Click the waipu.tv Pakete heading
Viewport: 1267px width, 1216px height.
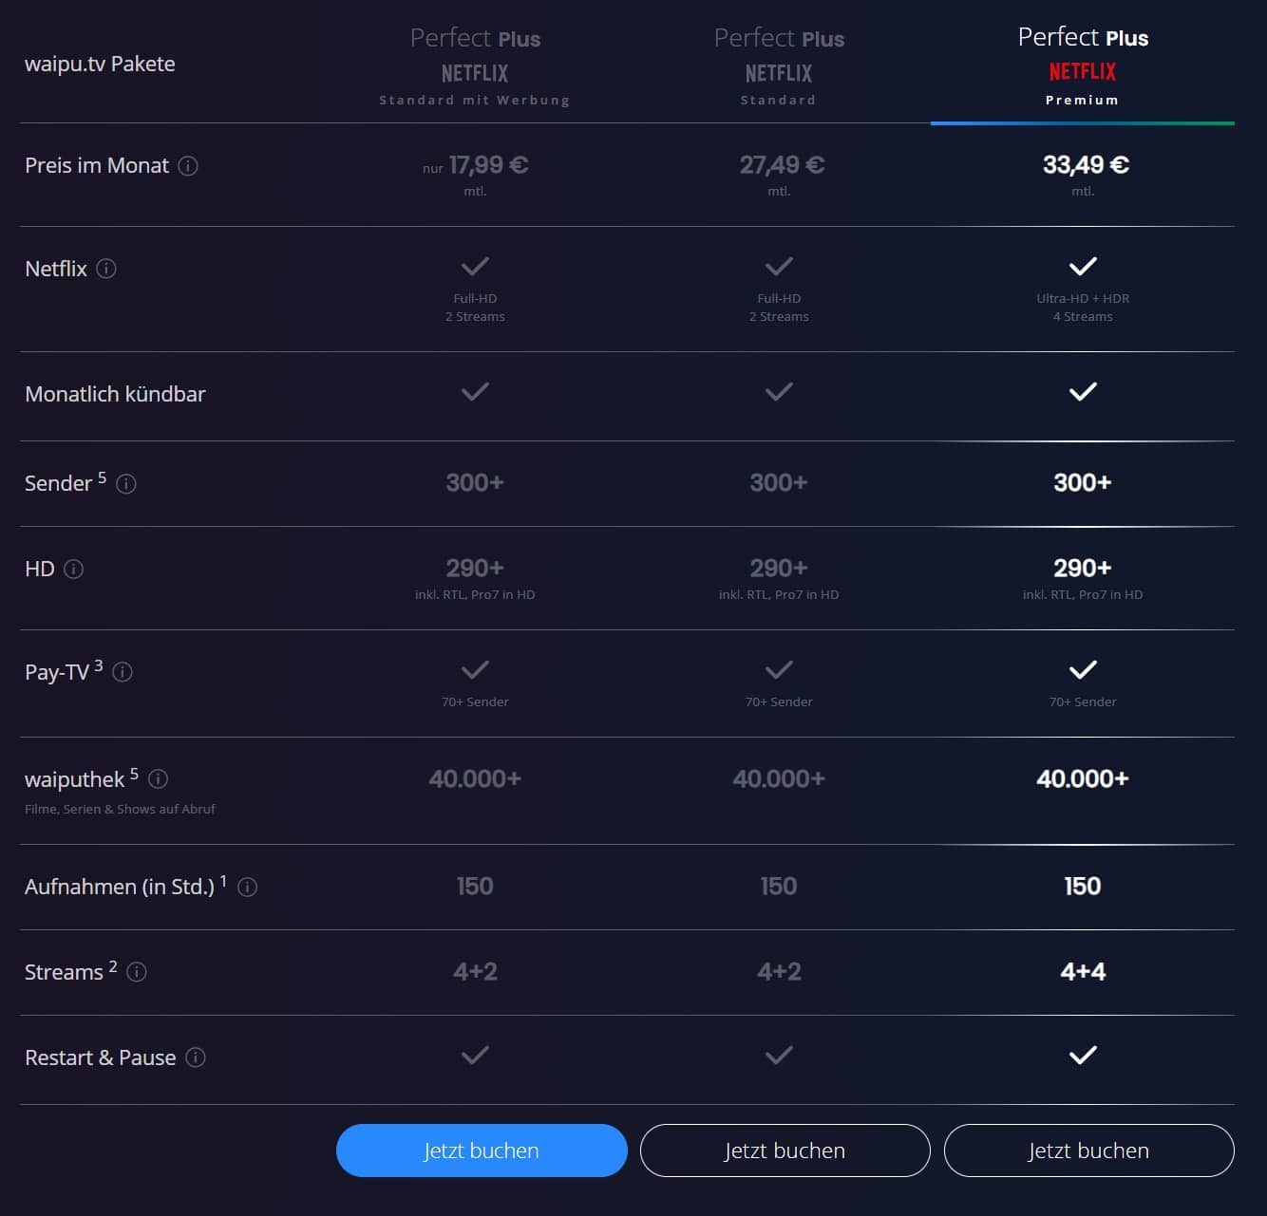(x=100, y=64)
